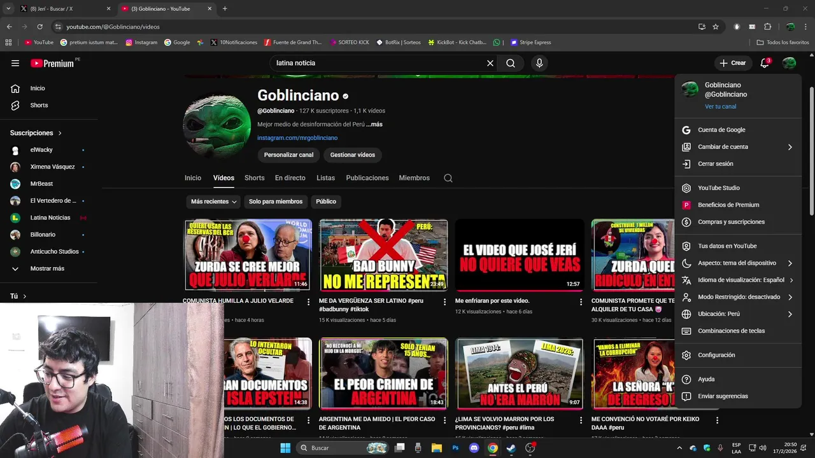
Task: Filter videos by Solo para miembros
Action: pos(276,202)
